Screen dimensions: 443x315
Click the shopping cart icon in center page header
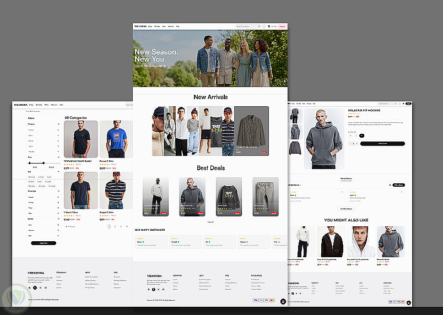[x=269, y=26]
